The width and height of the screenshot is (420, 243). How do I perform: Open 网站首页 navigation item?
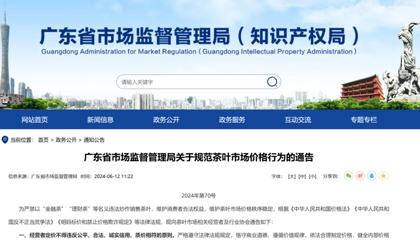click(35, 120)
